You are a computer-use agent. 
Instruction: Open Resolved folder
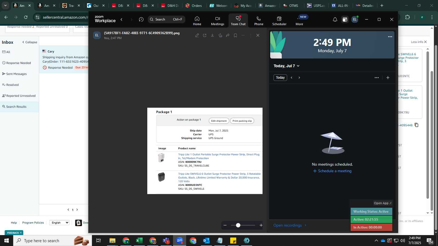tap(10, 85)
